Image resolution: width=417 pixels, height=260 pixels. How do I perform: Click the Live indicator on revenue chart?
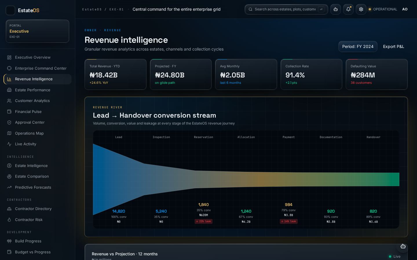pyautogui.click(x=394, y=257)
